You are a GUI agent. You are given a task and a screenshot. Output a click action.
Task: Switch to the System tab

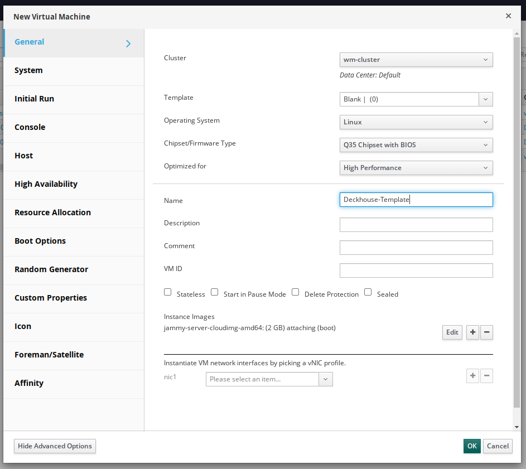pyautogui.click(x=29, y=70)
